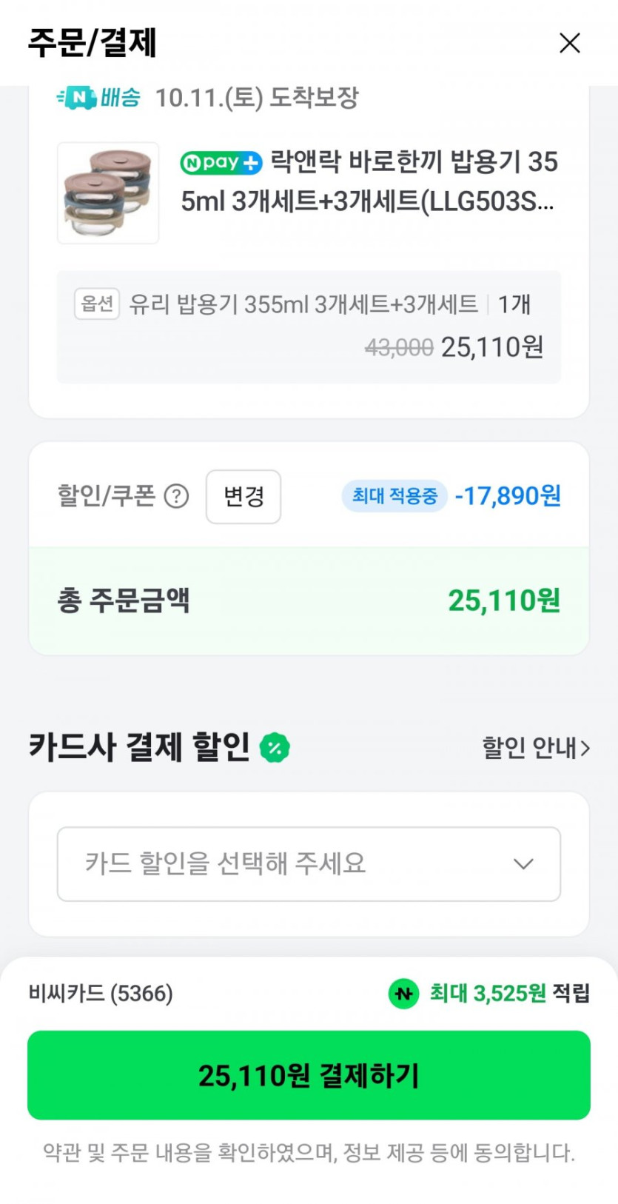The height and width of the screenshot is (1204, 618).
Task: Tap the 최대 3,525원 적립 text
Action: 509,994
